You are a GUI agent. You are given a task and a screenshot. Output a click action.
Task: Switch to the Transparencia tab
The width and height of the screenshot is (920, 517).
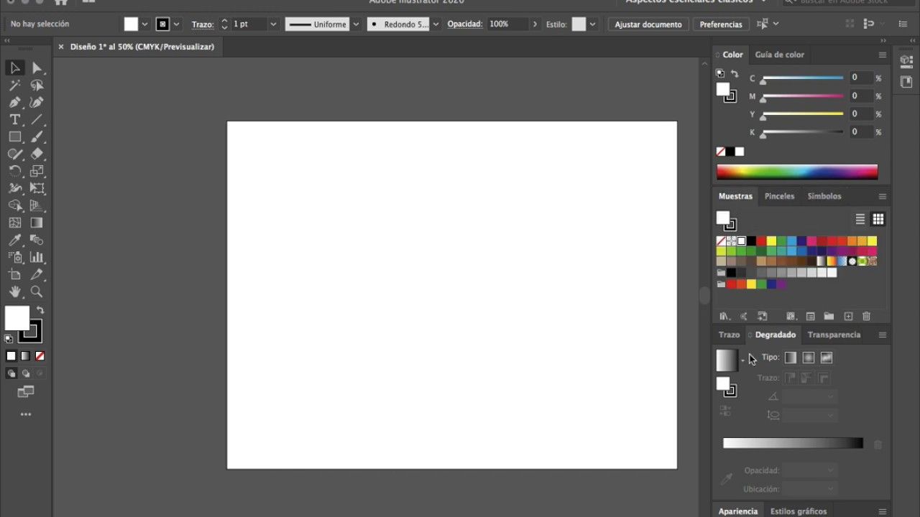click(x=834, y=335)
